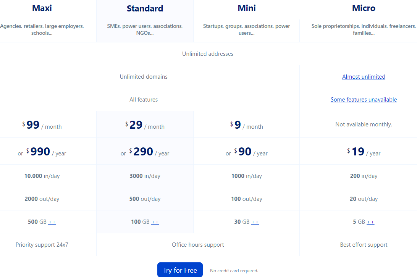Viewport: 417px width, 278px height.
Task: Open the Some features unavailable link
Action: coord(364,100)
